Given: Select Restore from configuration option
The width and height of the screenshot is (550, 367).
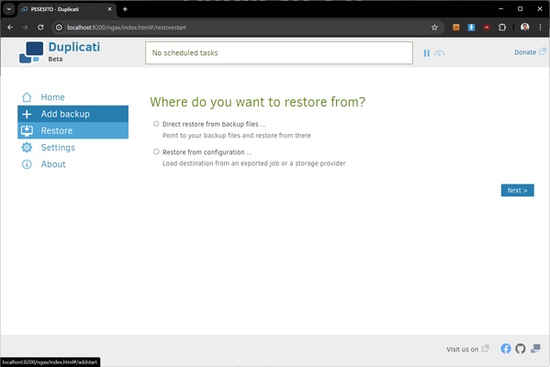Looking at the screenshot, I should [156, 151].
